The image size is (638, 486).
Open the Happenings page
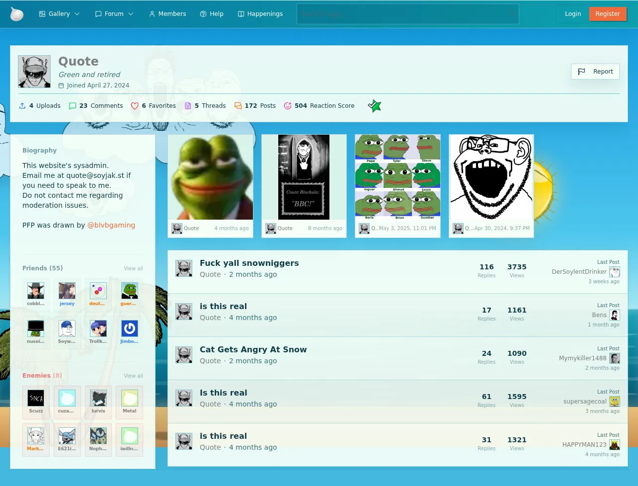260,14
